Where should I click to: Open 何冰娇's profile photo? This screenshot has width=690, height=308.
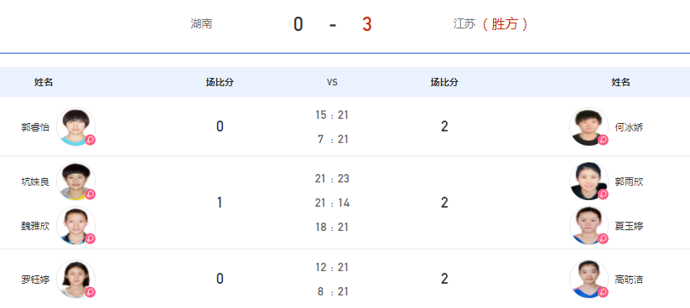click(589, 127)
